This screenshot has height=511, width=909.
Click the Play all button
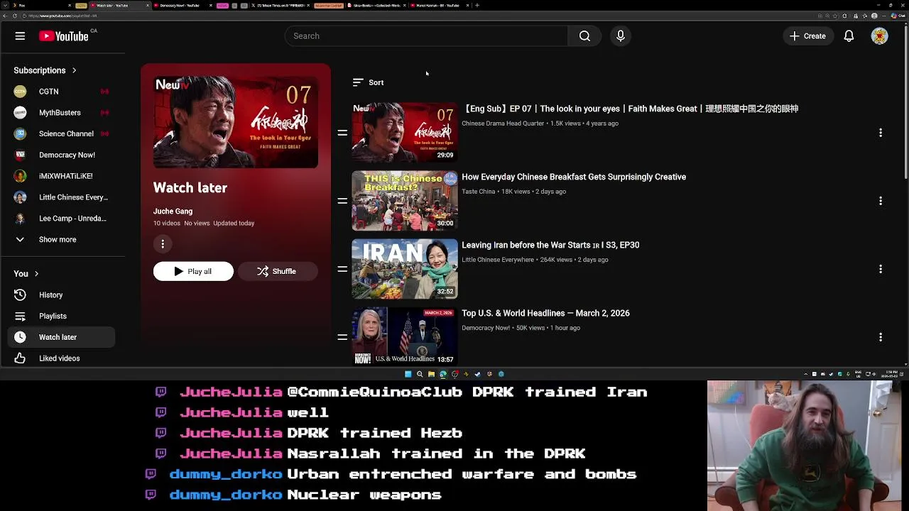pos(193,271)
